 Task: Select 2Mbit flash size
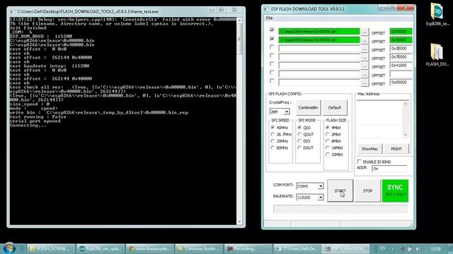click(327, 134)
